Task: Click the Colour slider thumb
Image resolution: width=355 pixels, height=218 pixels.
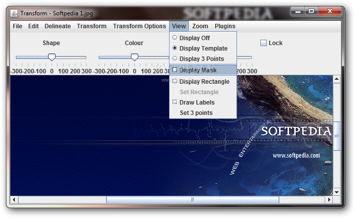Action: pyautogui.click(x=135, y=57)
